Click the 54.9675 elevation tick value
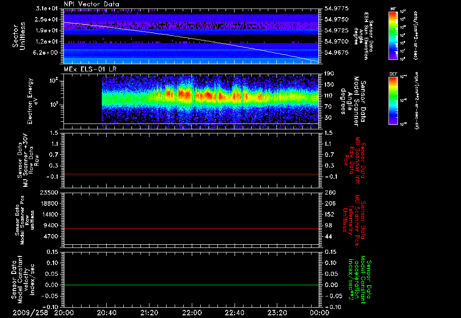The height and width of the screenshot is (318, 461). (337, 53)
